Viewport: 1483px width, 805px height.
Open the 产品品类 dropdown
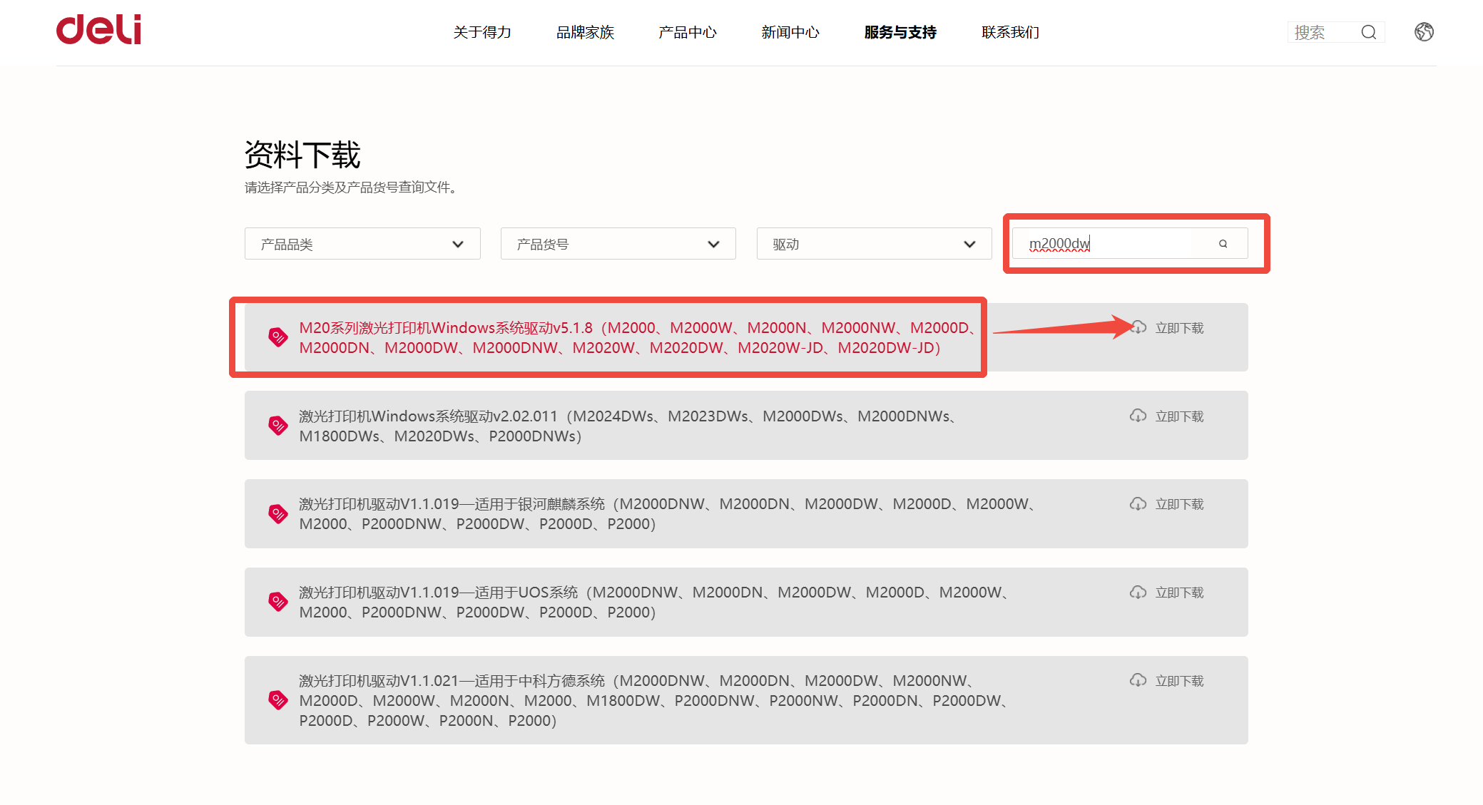click(362, 244)
